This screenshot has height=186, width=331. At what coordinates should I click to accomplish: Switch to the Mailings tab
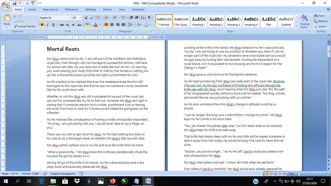(x=91, y=10)
